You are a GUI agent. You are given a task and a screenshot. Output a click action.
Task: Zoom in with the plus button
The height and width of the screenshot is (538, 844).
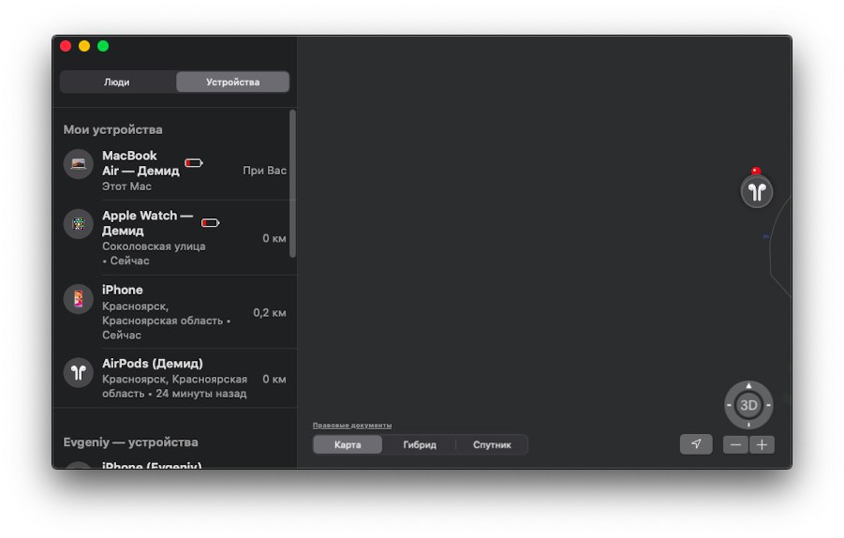point(762,445)
